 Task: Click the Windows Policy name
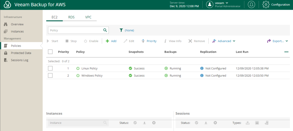(92, 76)
